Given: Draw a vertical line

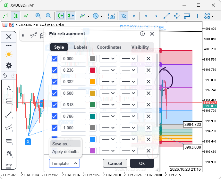Looking at the screenshot, I should point(146,16).
